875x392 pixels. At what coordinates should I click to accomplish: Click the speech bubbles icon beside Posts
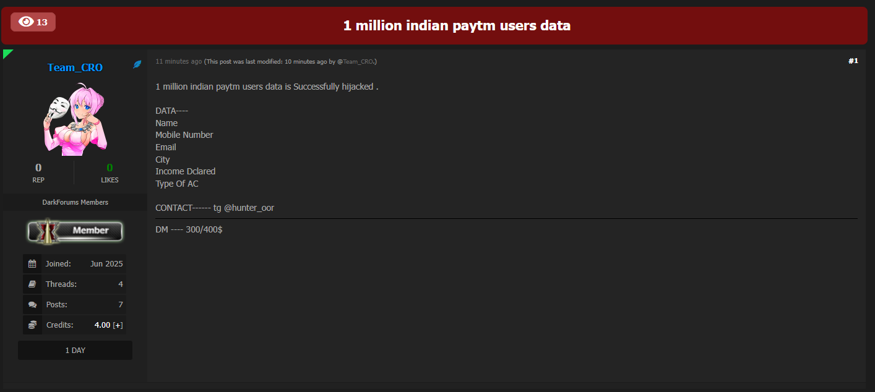32,305
